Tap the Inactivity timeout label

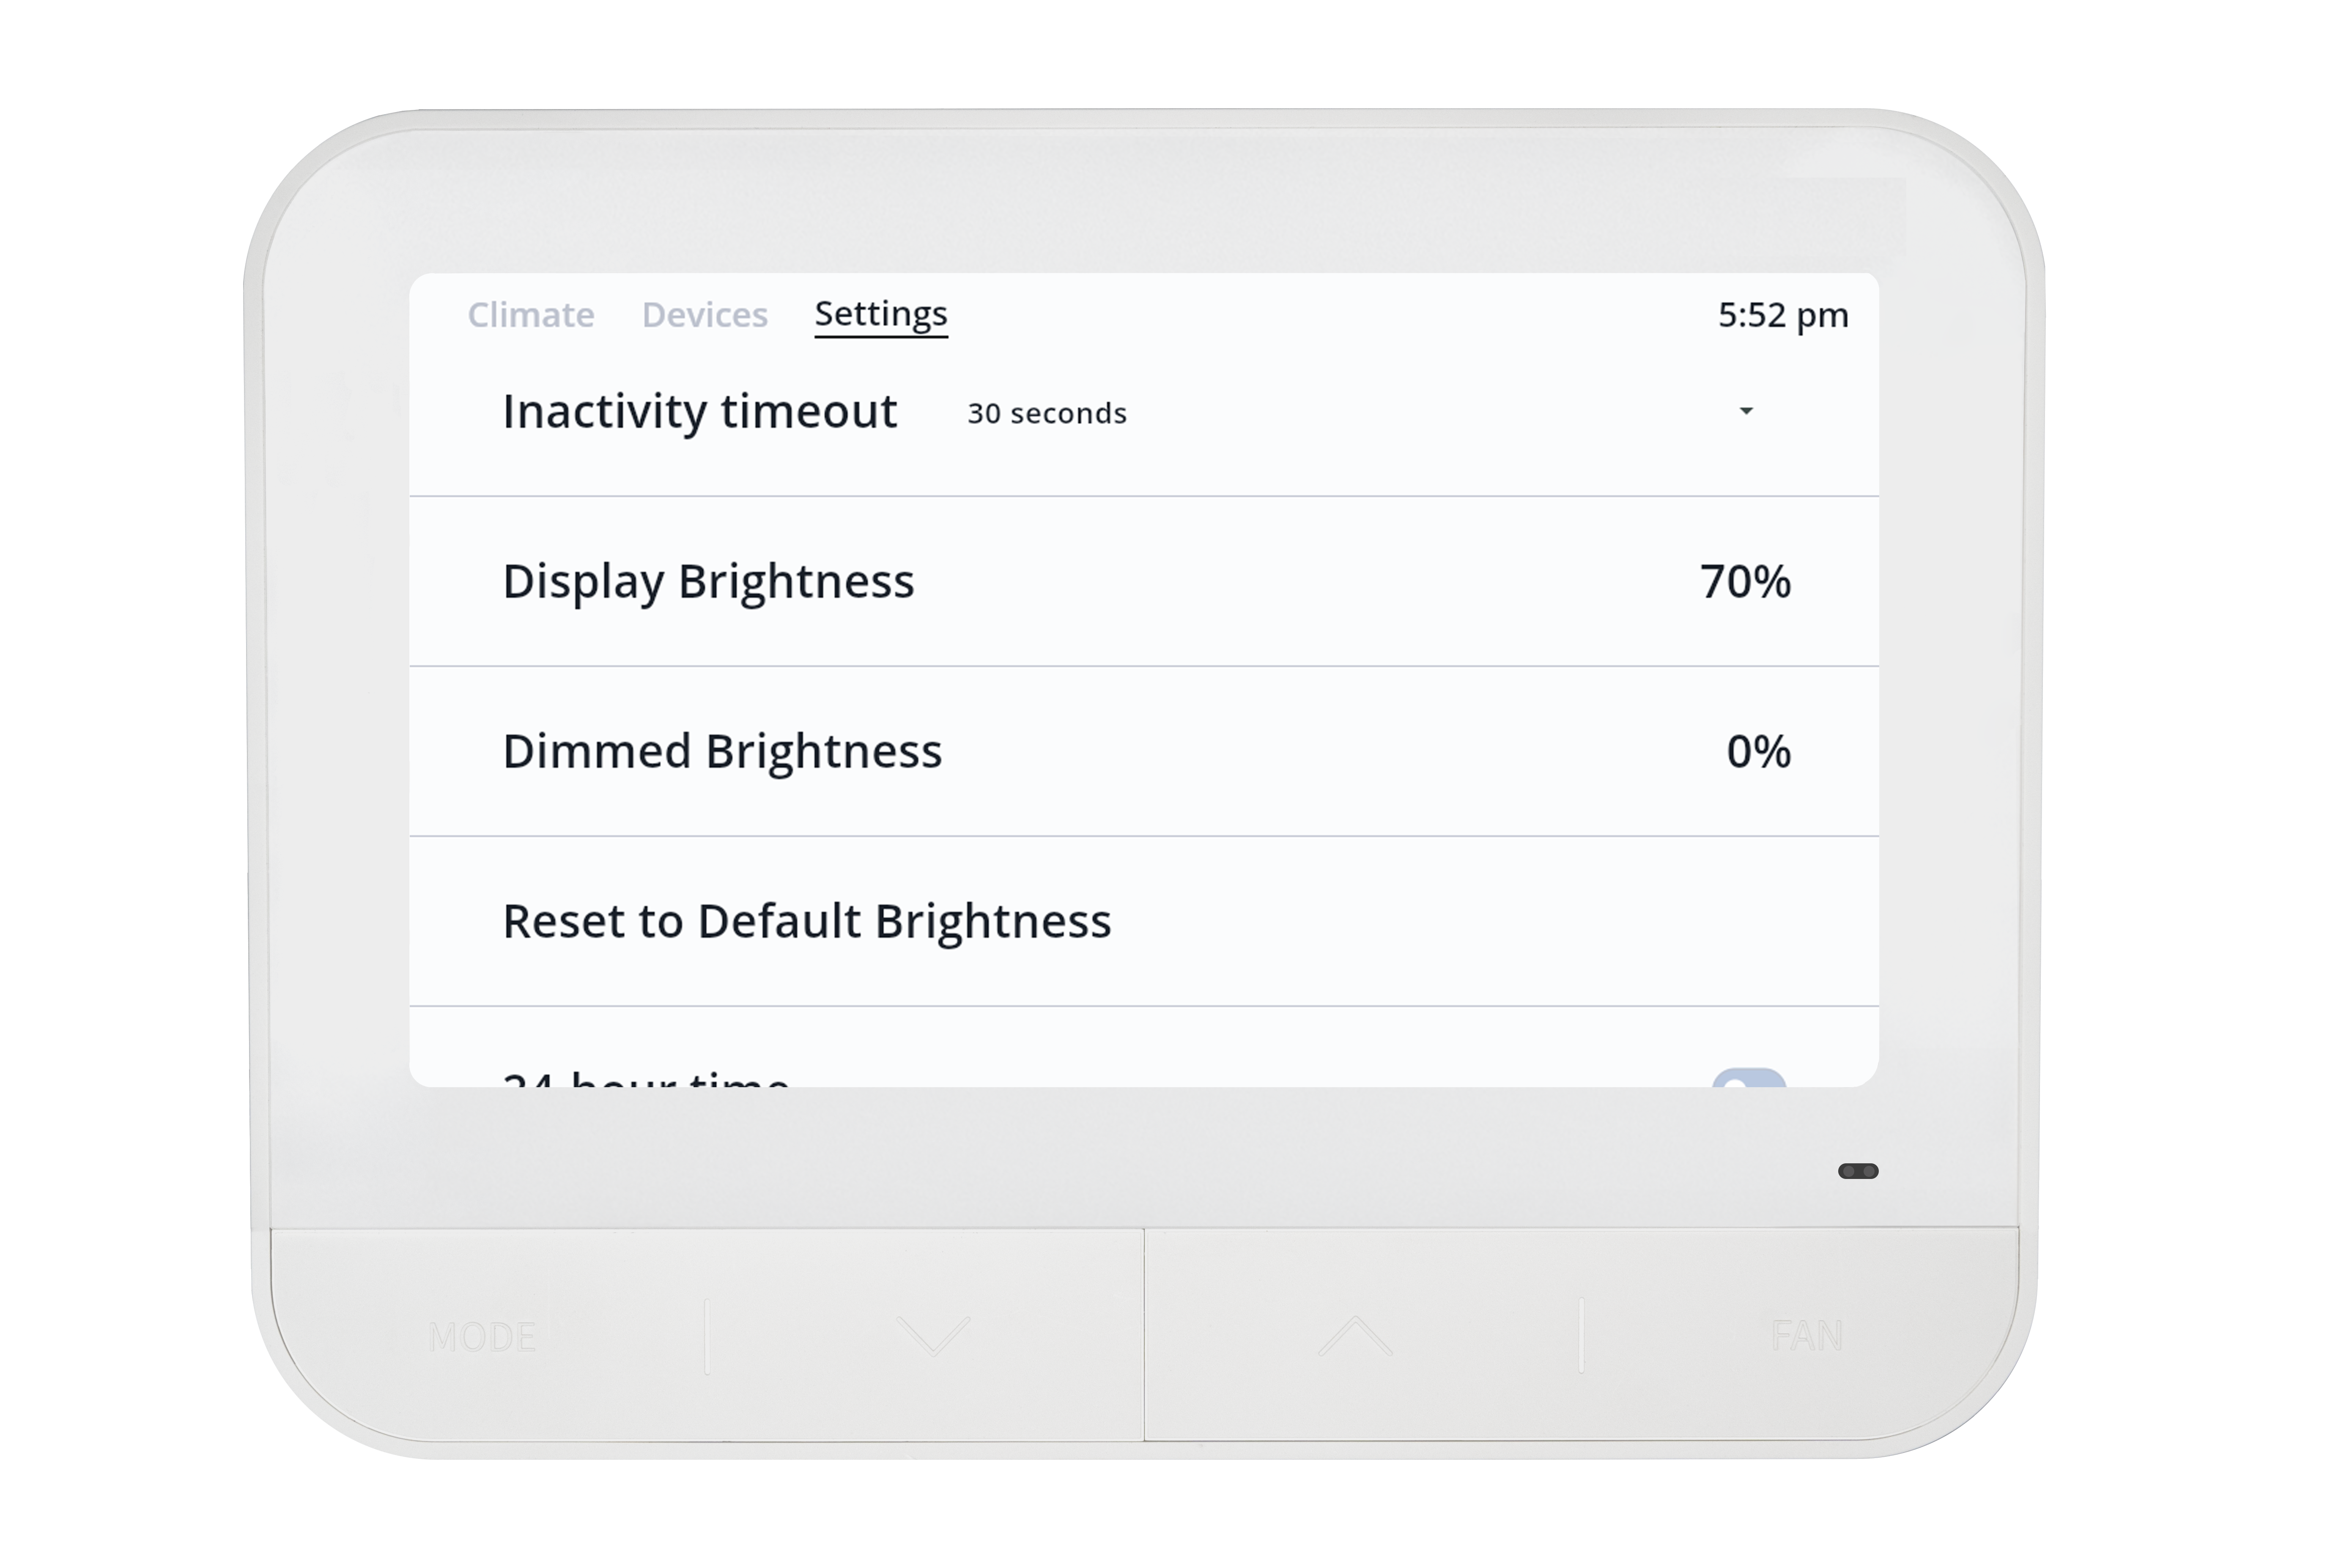point(700,411)
